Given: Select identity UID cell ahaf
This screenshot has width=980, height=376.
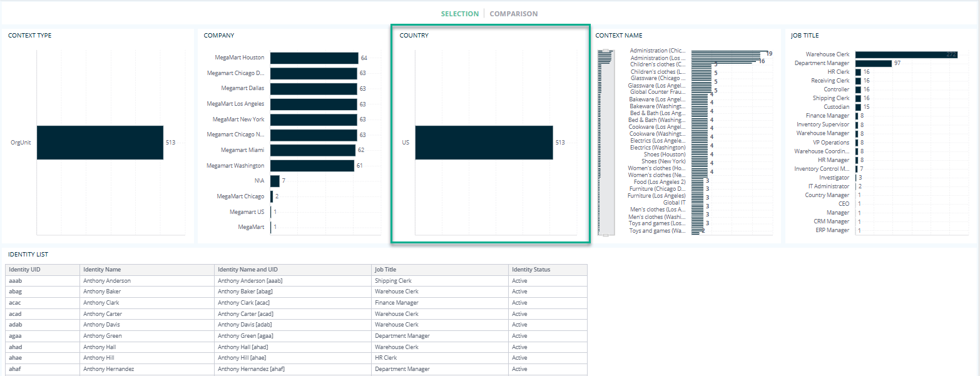Looking at the screenshot, I should 43,369.
